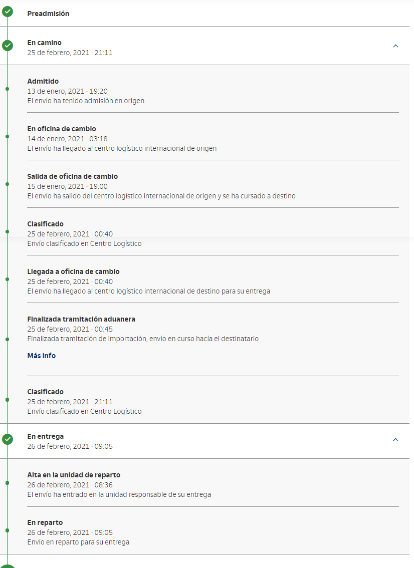Open the Más info link

pyautogui.click(x=42, y=356)
